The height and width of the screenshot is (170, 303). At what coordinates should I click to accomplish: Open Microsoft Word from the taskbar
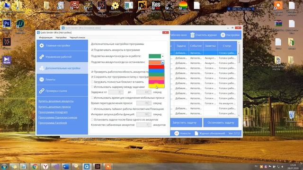click(66, 166)
